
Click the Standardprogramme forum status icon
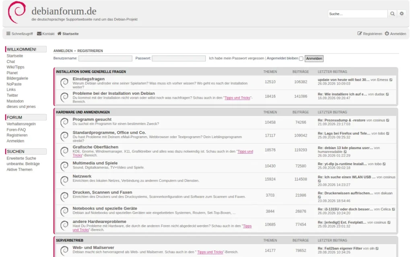64,137
